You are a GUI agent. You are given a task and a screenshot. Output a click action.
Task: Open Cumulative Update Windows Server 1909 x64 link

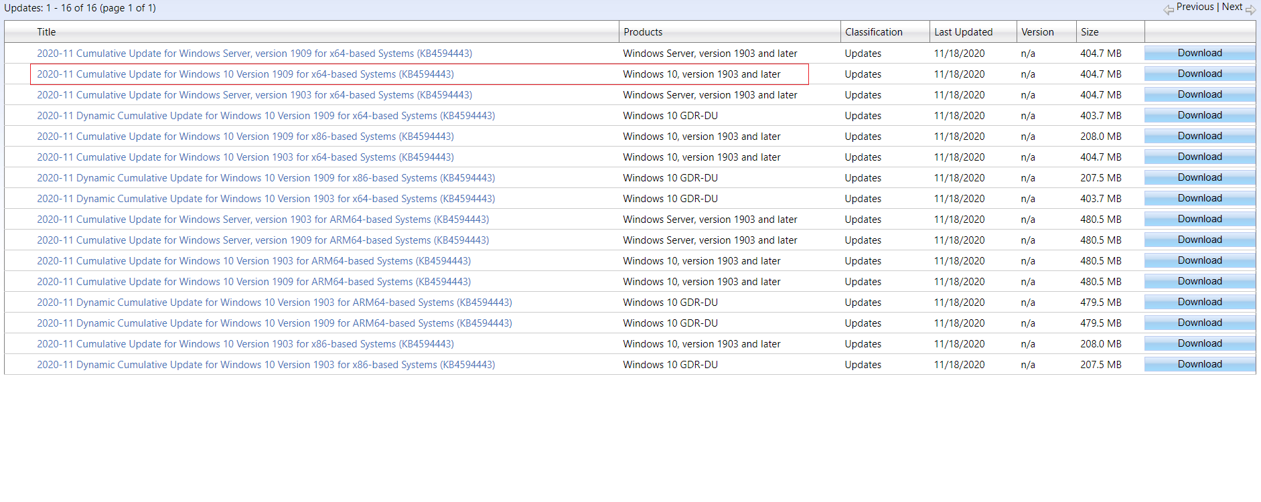coord(254,54)
